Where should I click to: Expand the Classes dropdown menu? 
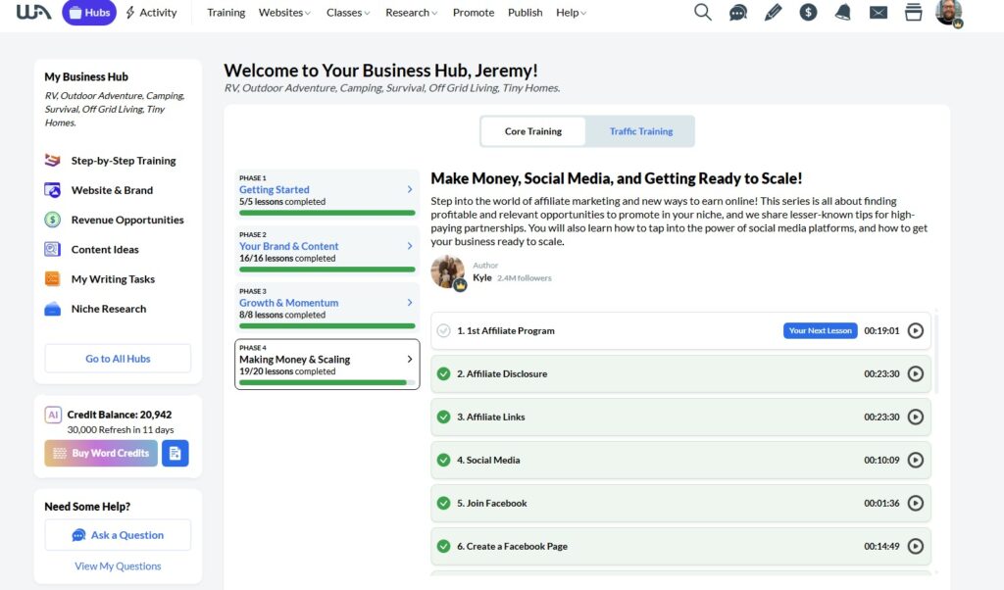(x=348, y=12)
